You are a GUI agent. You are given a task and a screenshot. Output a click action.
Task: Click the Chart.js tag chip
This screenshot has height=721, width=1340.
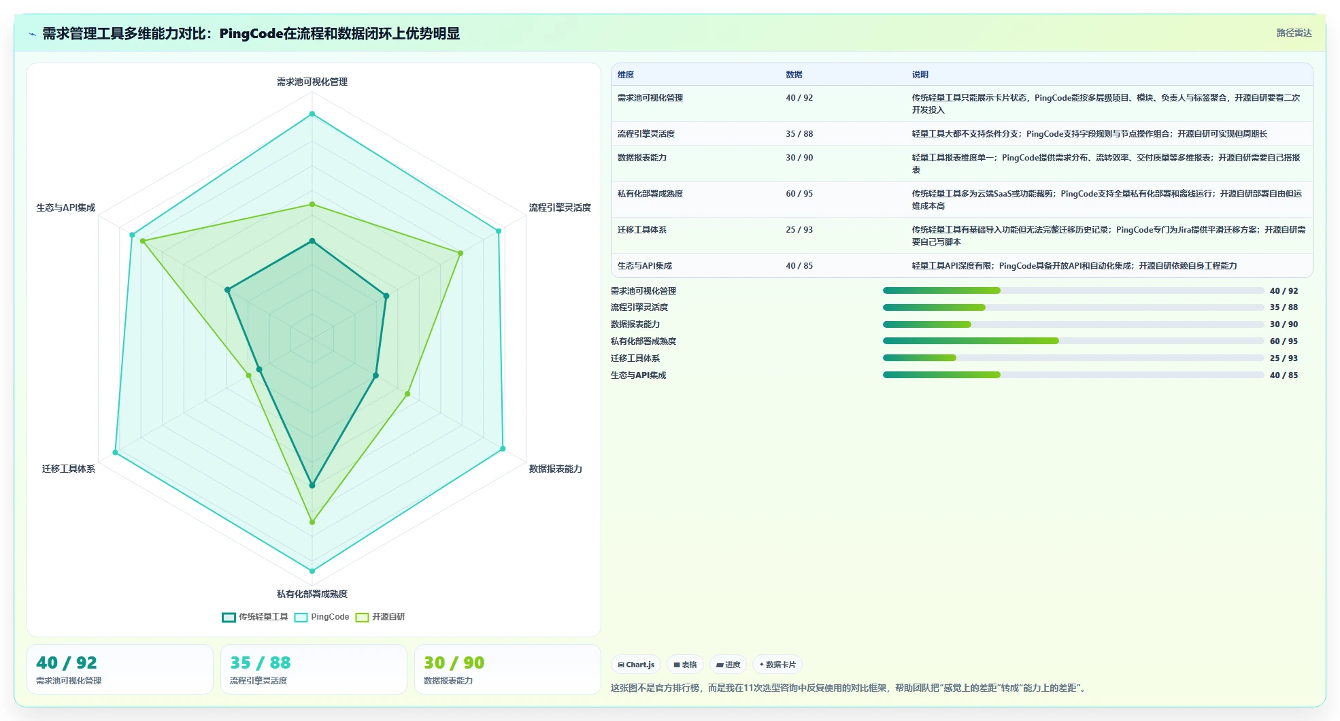click(636, 665)
